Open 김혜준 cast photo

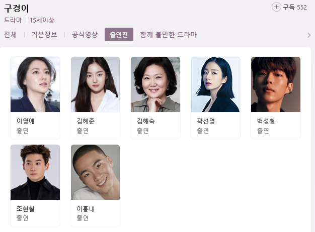click(x=95, y=84)
